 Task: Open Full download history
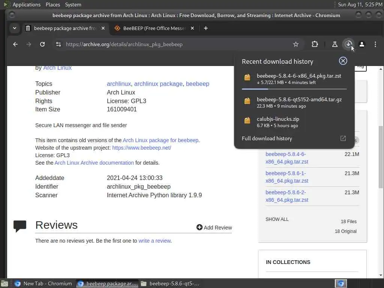click(x=267, y=138)
